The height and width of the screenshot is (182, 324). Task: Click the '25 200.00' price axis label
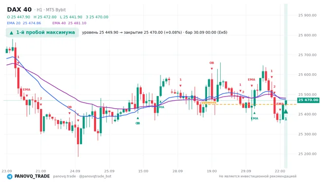pos(307,154)
